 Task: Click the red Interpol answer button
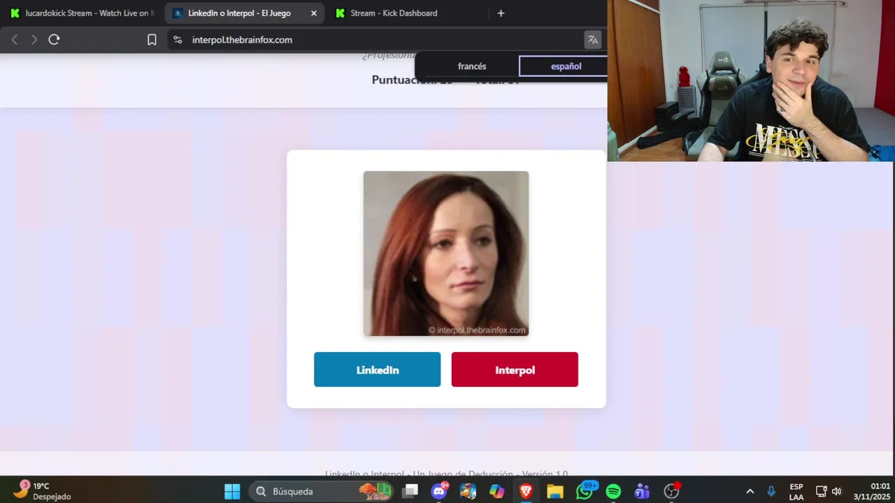click(x=515, y=370)
